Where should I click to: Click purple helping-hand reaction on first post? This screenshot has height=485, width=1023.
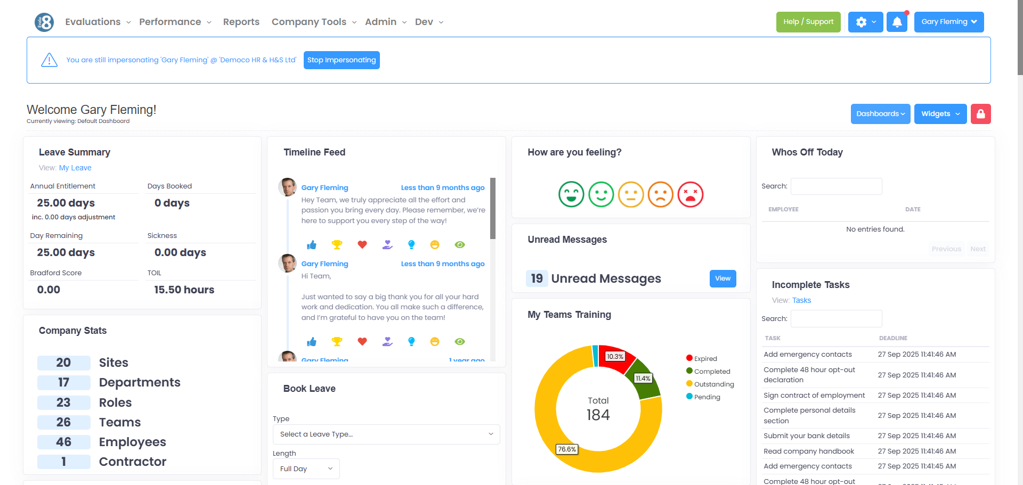pyautogui.click(x=387, y=245)
